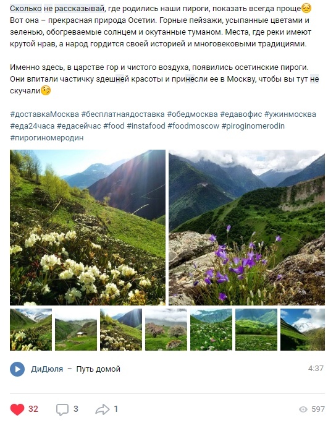This screenshot has width=336, height=423.
Task: Open the #ужинмосква hashtag
Action: [x=290, y=114]
